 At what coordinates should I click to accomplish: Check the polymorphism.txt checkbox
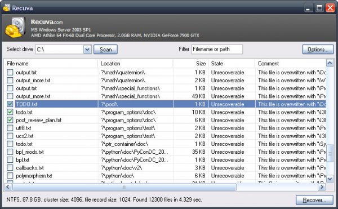click(10, 175)
